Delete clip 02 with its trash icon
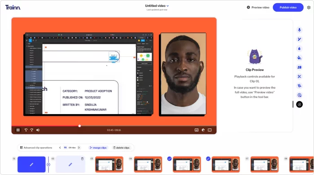 [82, 159]
